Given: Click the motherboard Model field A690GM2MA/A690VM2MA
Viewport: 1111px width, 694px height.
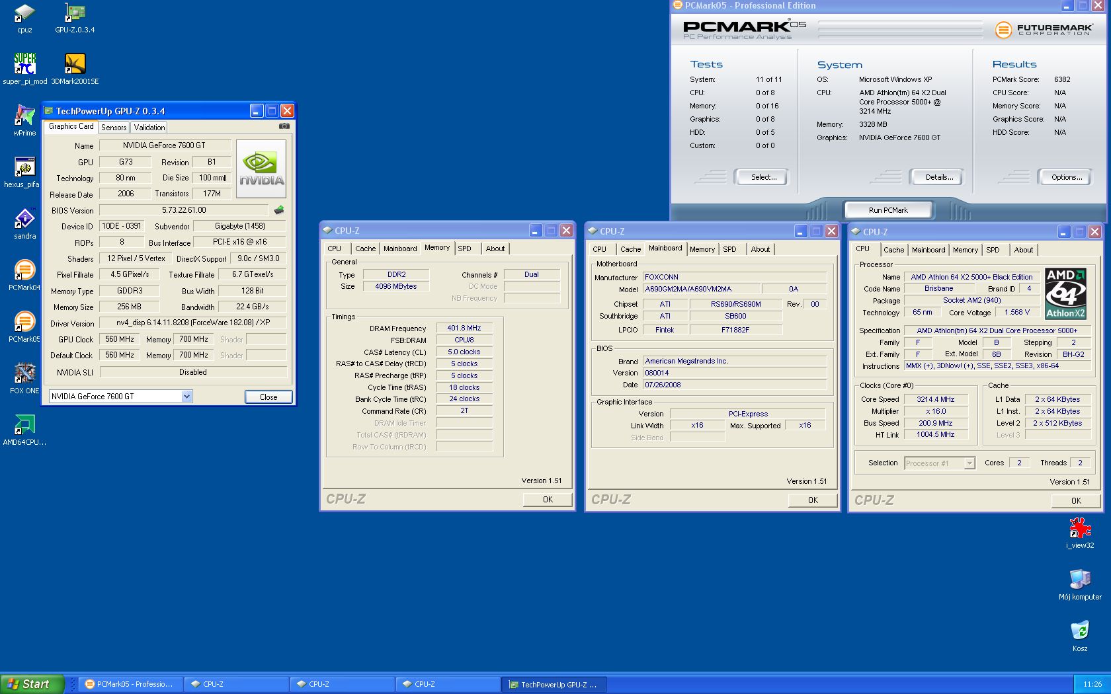Looking at the screenshot, I should [x=702, y=289].
